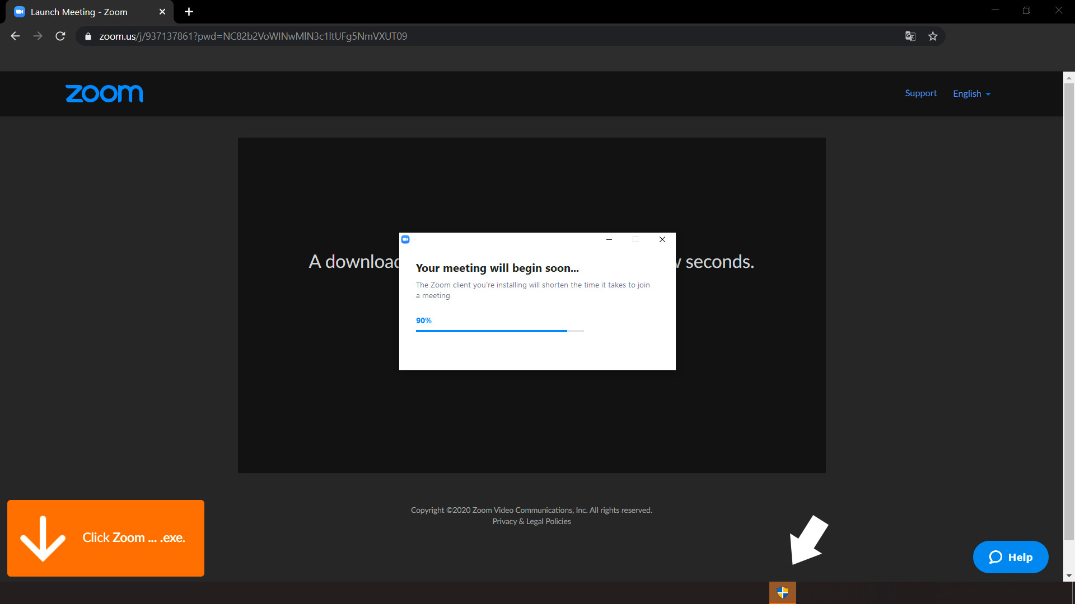The width and height of the screenshot is (1075, 604).
Task: Click the Zoom installer window icon
Action: (405, 239)
